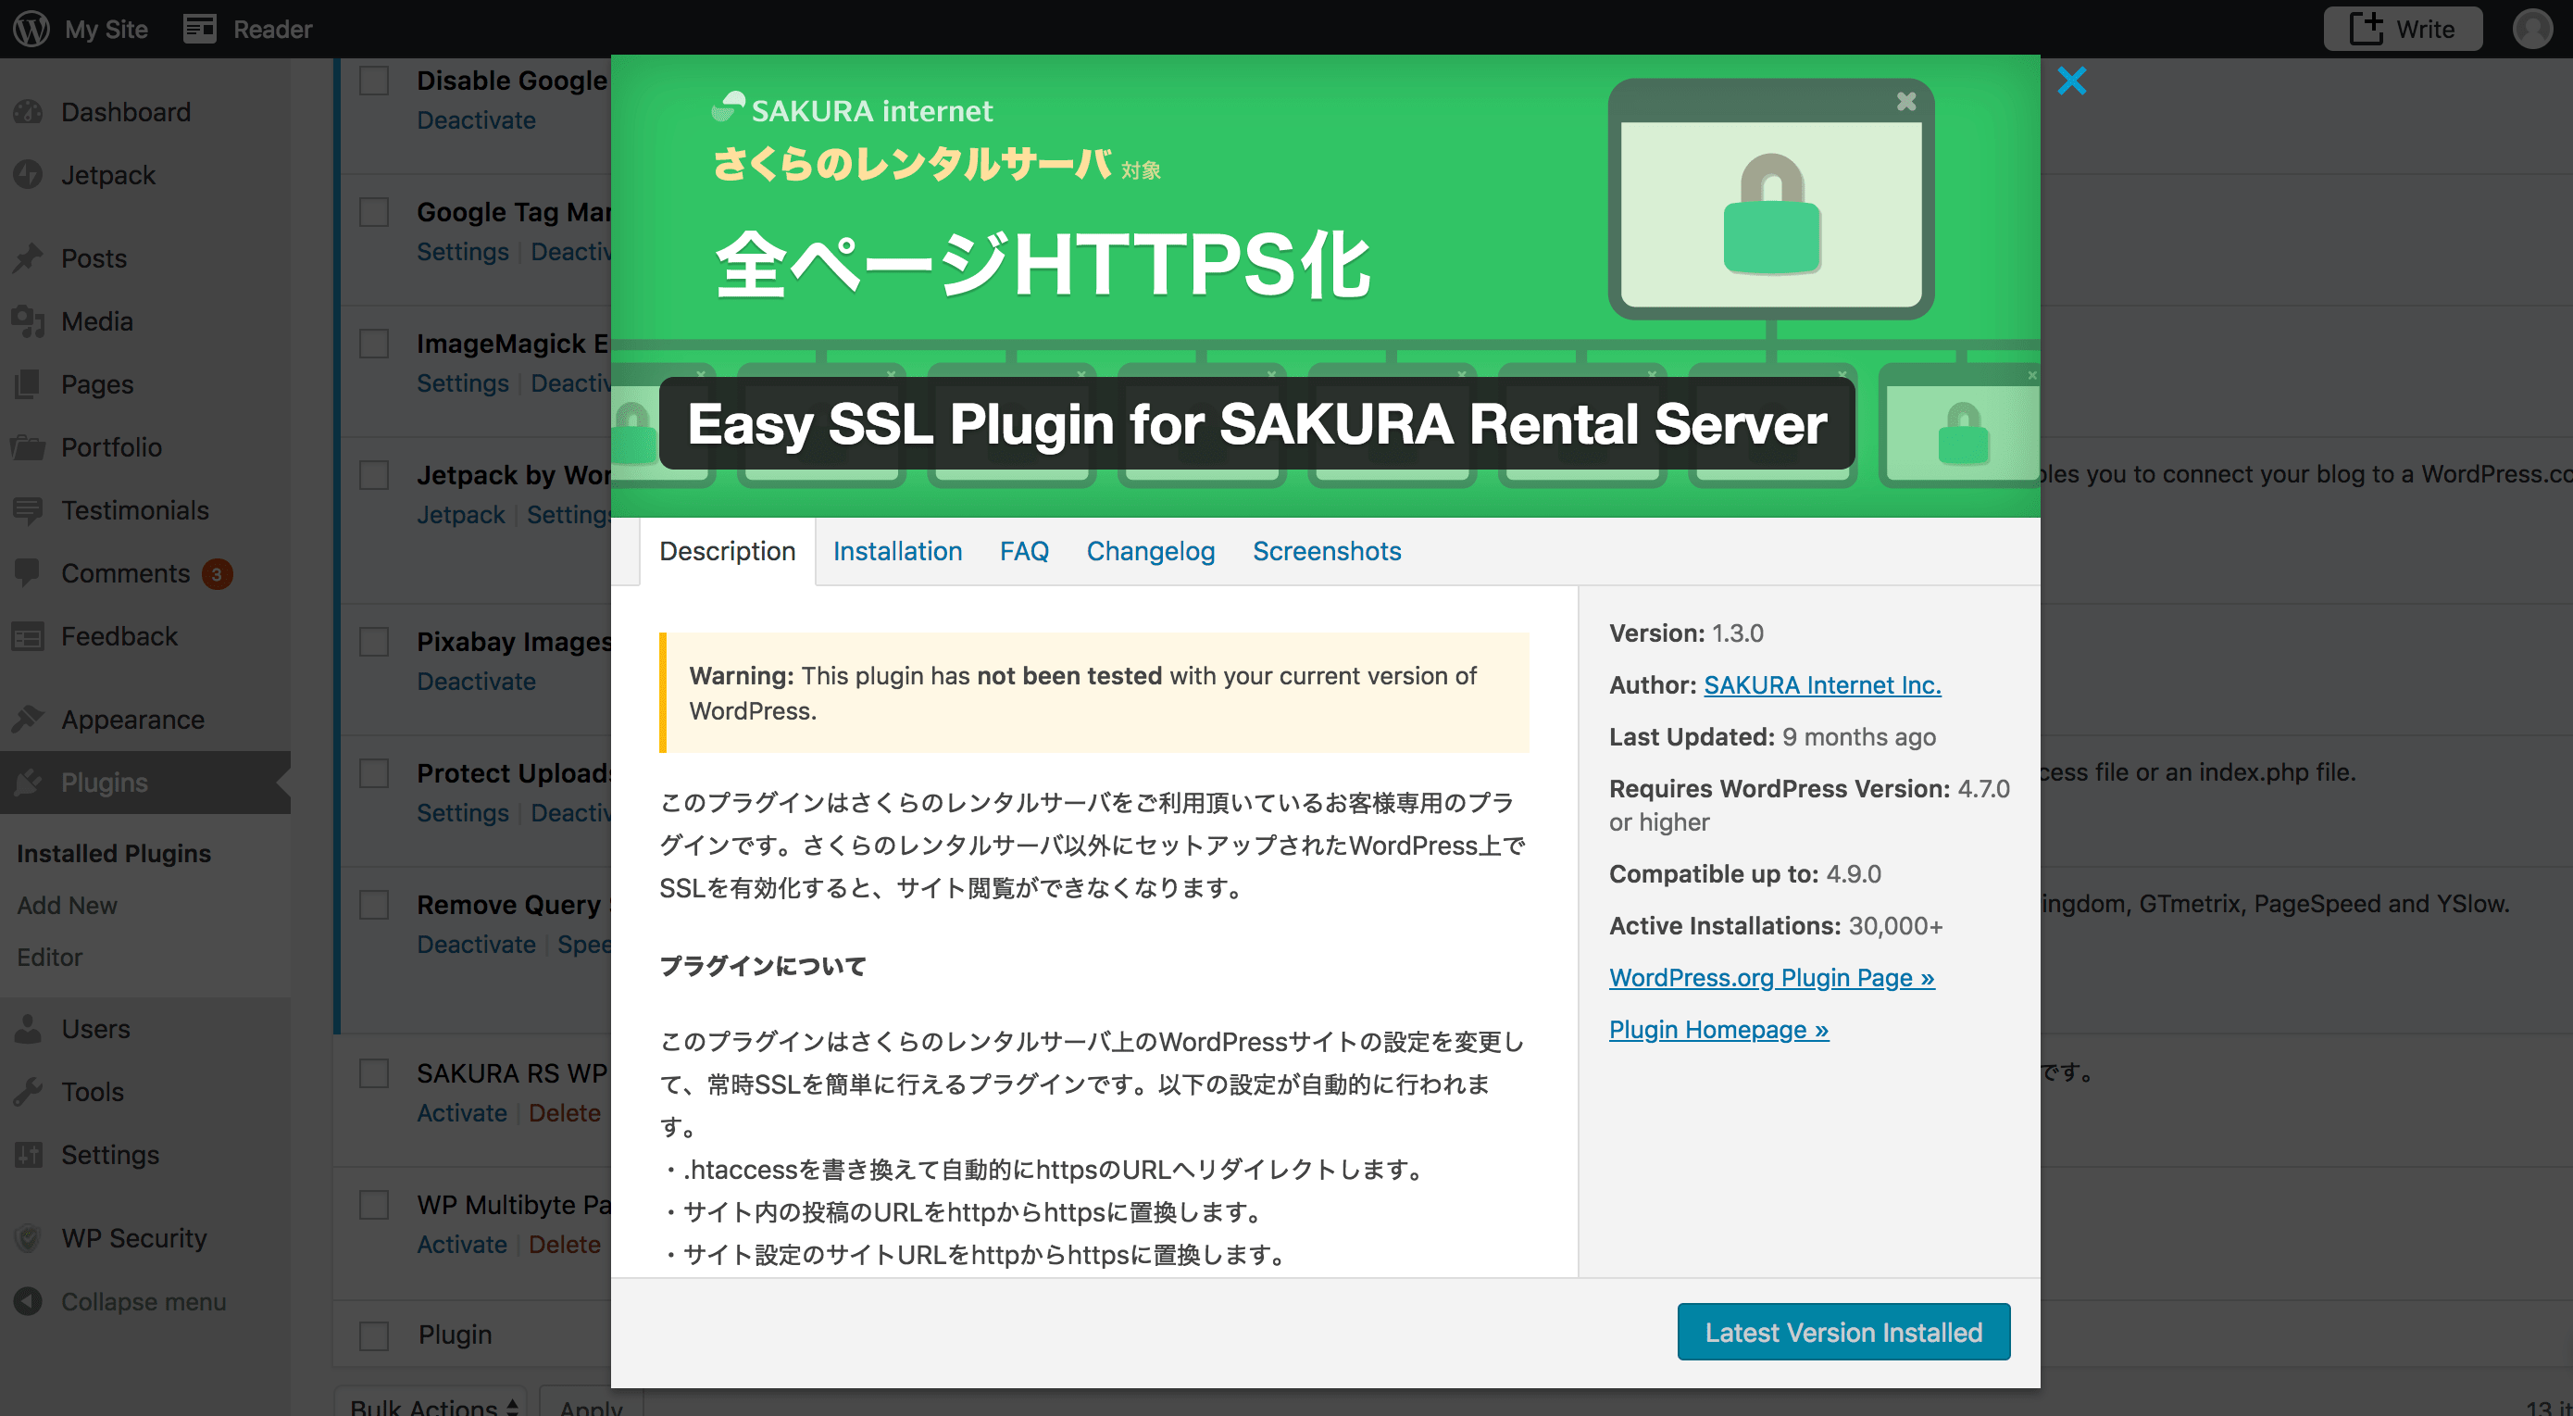Click Delete under WP Multibyte Patch
Screen dimensions: 2573x1416
tap(565, 1245)
